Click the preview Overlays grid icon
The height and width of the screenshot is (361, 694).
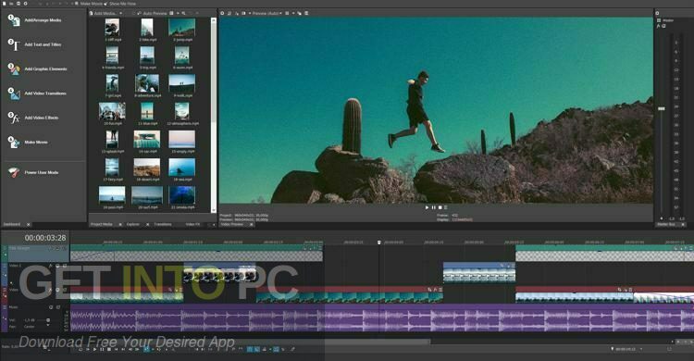(287, 13)
